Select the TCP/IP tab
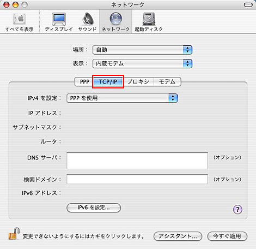This screenshot has width=256, height=249. (x=108, y=81)
